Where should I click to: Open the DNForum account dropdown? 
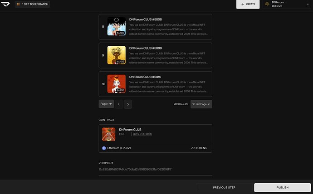287,4
